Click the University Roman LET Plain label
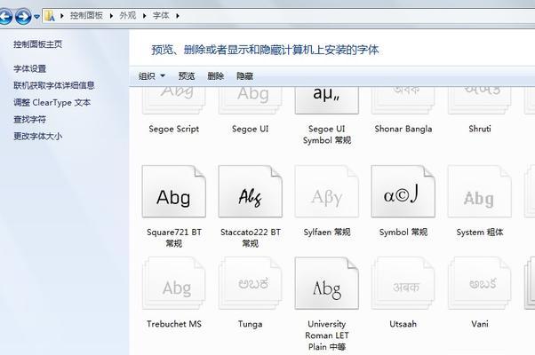 (x=327, y=335)
